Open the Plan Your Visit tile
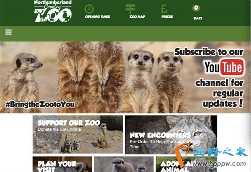 tap(62, 164)
